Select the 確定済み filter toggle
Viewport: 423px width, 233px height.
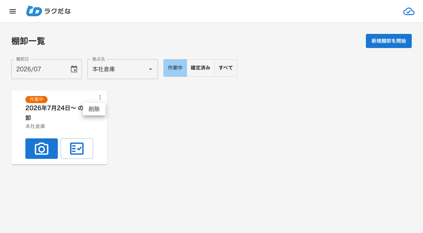click(201, 68)
